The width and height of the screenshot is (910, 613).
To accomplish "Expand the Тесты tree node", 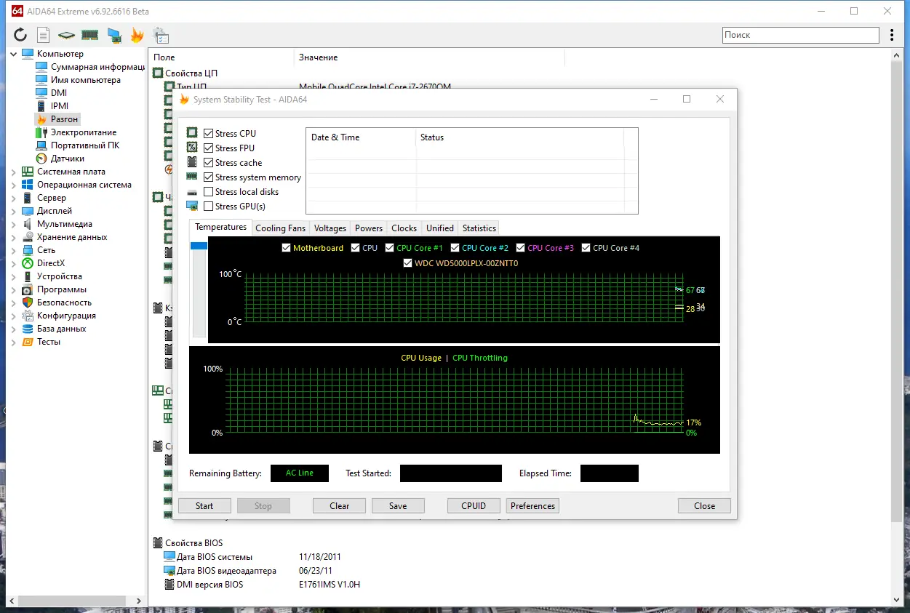I will (13, 342).
